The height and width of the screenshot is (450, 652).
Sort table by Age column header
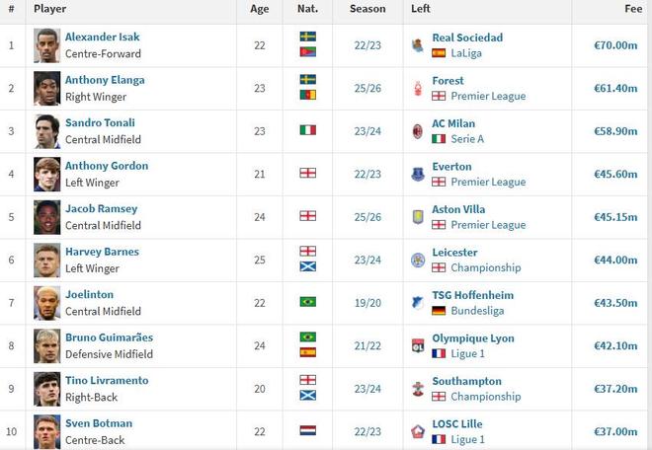coord(259,9)
